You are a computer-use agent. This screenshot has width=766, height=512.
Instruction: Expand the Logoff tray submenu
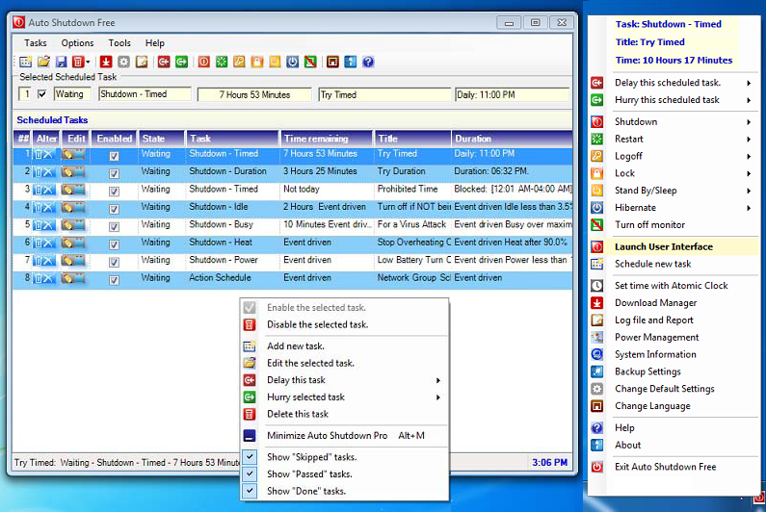(x=749, y=156)
